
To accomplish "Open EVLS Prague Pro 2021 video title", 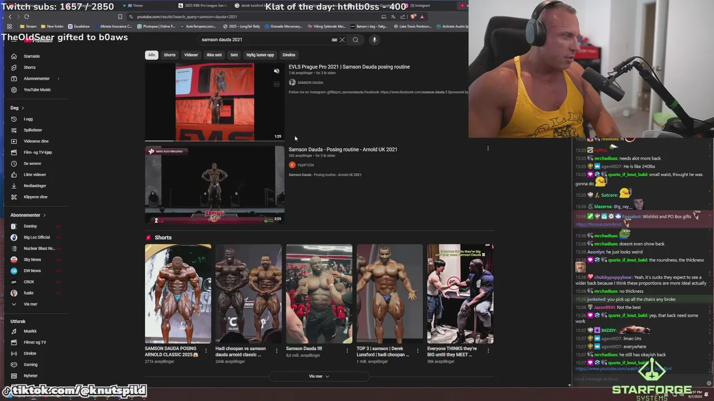I will pos(349,67).
